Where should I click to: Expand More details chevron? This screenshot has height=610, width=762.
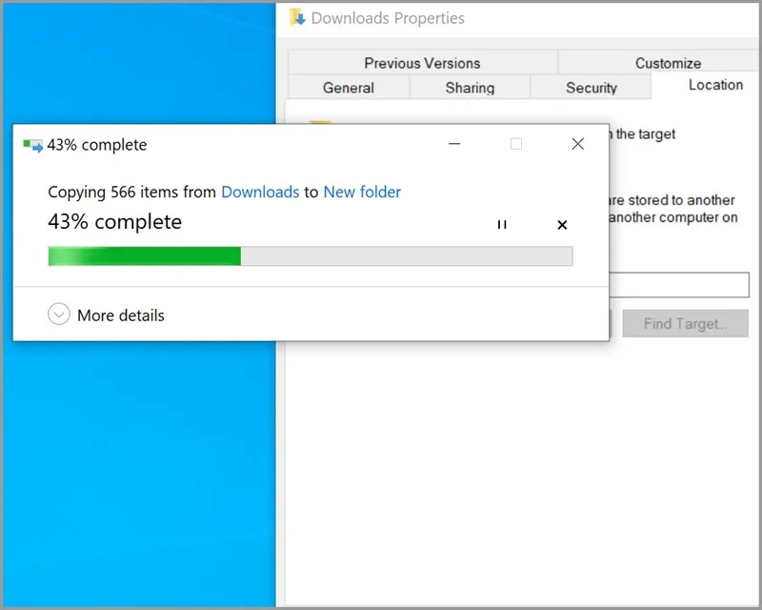(x=59, y=315)
